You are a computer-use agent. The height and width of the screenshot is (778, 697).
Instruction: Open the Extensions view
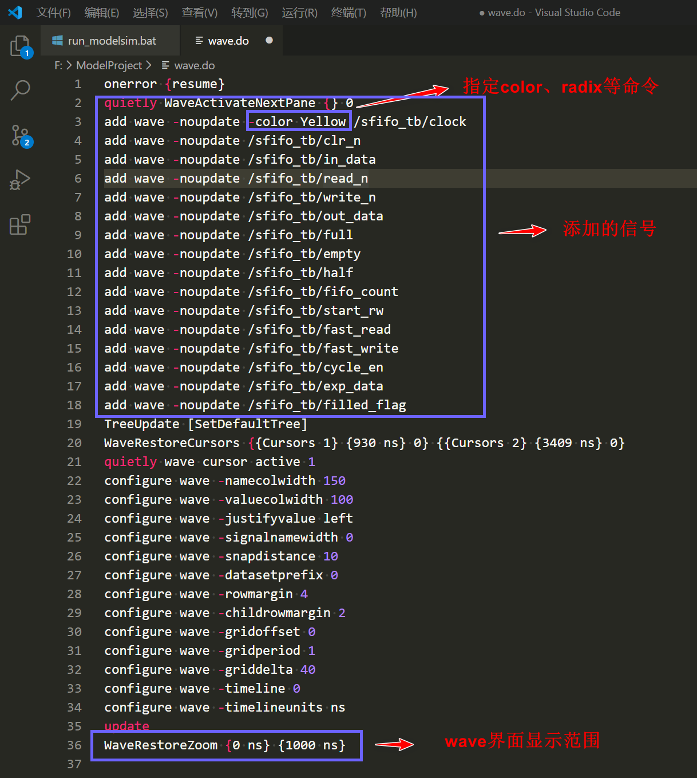coord(21,224)
